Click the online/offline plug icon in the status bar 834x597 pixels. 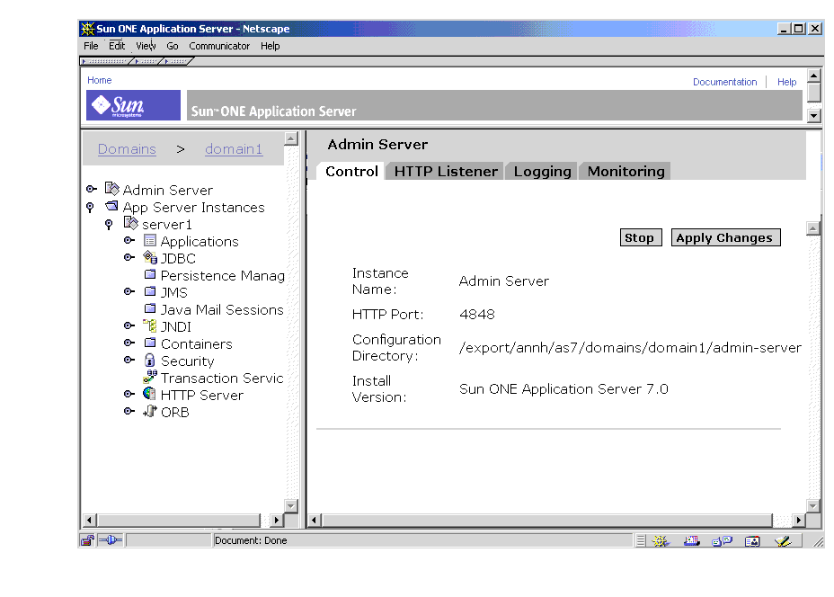[111, 540]
